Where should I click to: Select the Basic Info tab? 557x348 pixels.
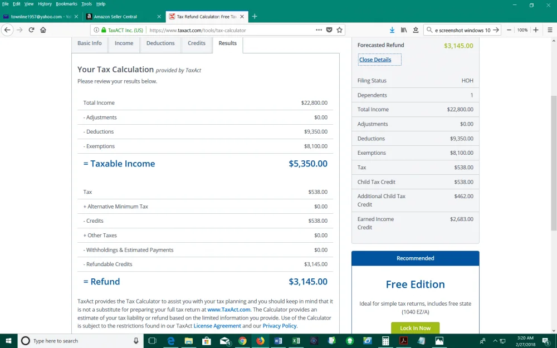click(x=90, y=43)
